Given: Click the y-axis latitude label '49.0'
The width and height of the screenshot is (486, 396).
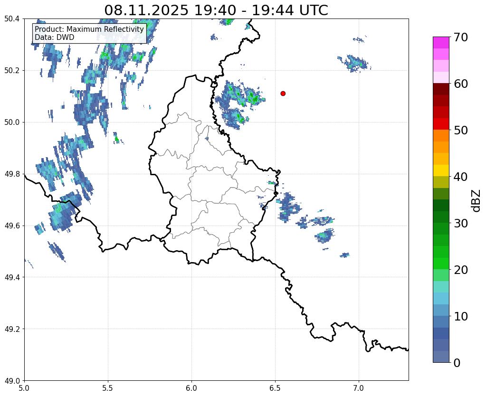Looking at the screenshot, I should tap(12, 381).
